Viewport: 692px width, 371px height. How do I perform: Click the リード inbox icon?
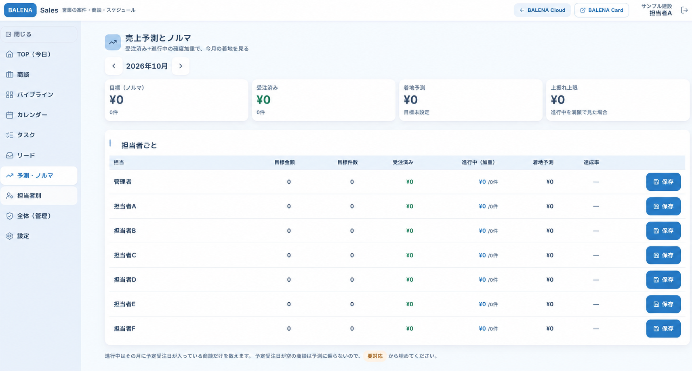tap(10, 155)
